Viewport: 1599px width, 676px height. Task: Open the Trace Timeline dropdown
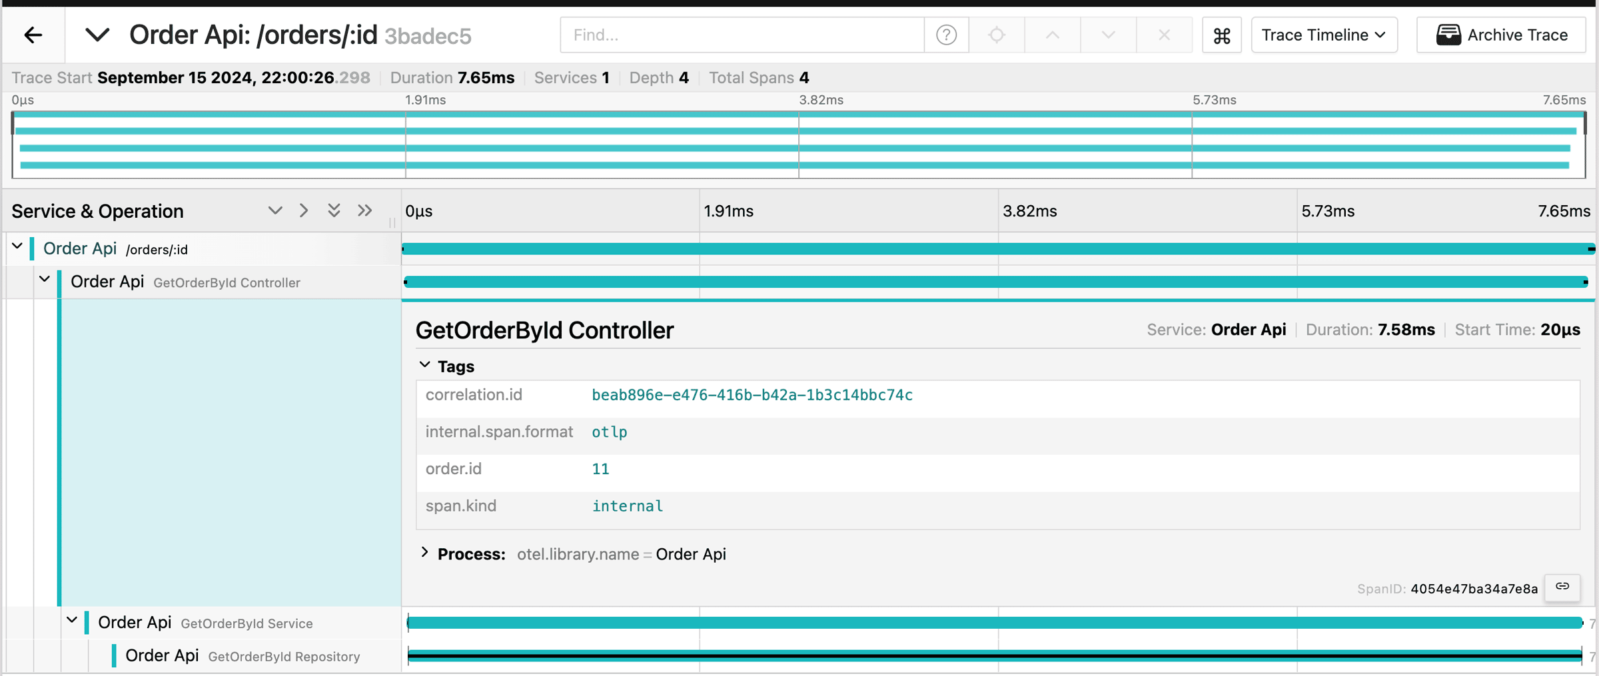click(x=1324, y=35)
